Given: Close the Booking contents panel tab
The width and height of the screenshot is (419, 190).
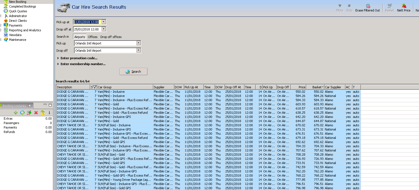Looking at the screenshot, I should coord(30,106).
